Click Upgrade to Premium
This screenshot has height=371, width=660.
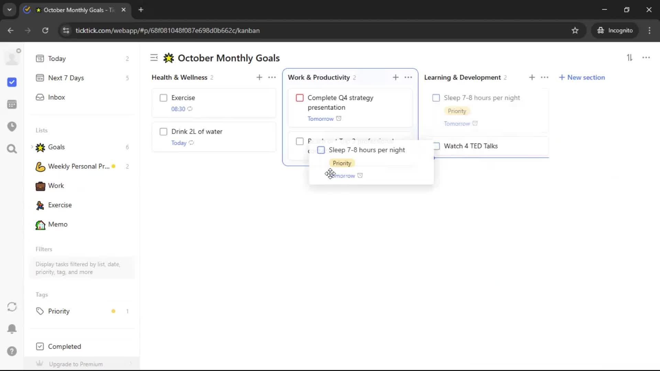coord(76,364)
